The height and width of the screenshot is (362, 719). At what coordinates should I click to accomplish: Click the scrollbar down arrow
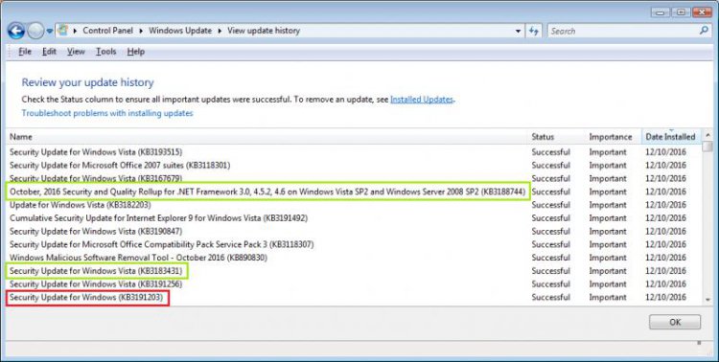(x=708, y=300)
